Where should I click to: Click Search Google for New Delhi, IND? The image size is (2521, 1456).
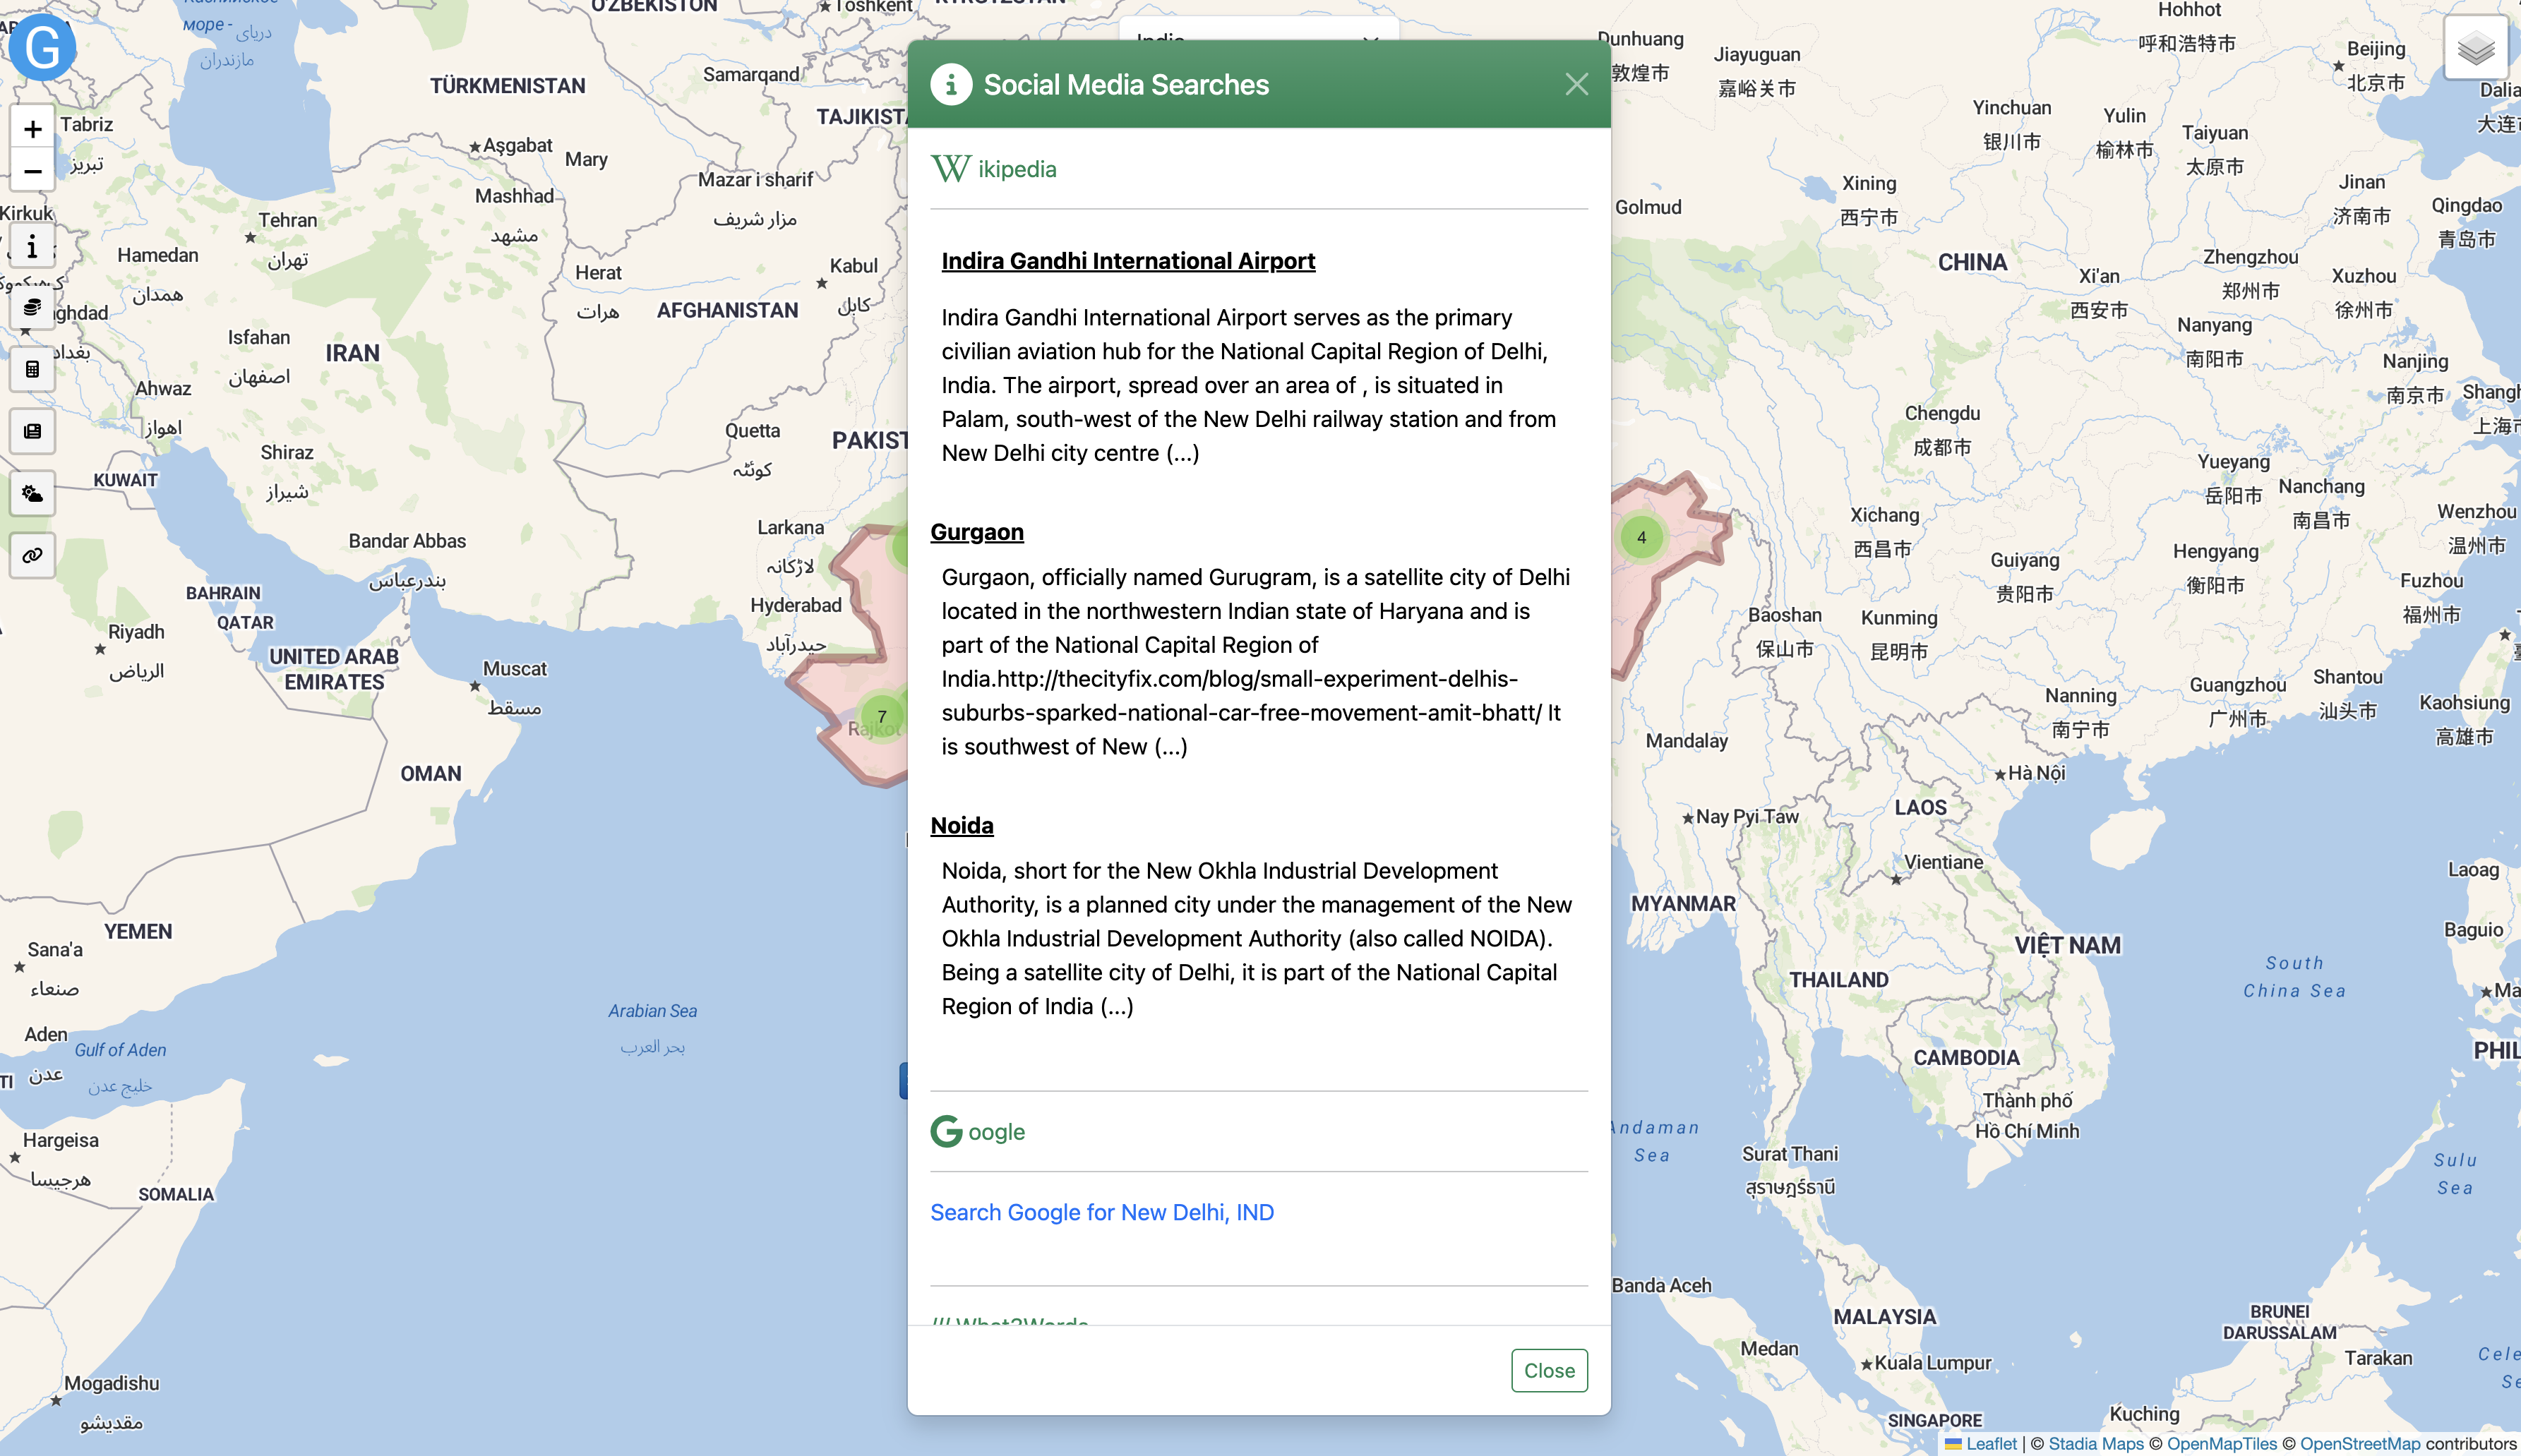(x=1102, y=1212)
